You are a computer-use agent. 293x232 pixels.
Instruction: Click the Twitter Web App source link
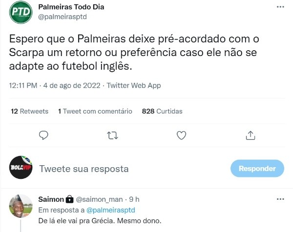133,85
